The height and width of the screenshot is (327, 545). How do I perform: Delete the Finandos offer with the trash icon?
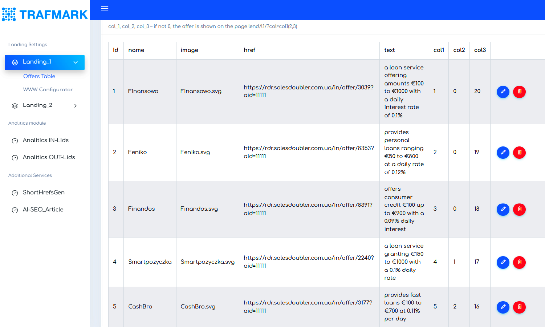519,209
